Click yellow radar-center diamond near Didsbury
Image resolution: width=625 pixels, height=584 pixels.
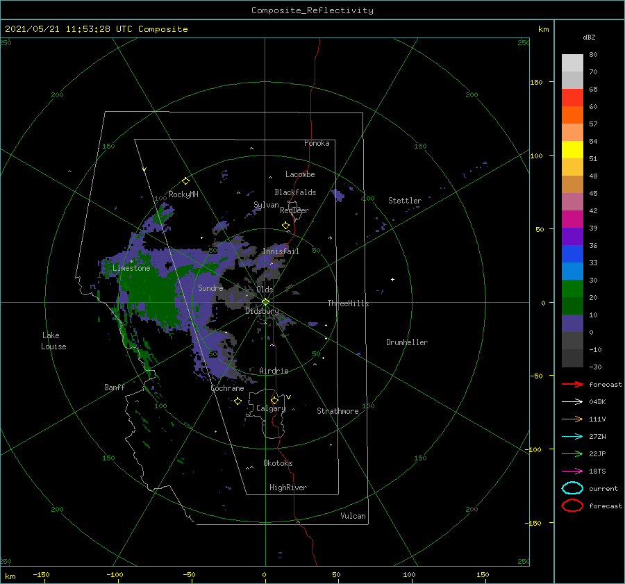tap(265, 302)
